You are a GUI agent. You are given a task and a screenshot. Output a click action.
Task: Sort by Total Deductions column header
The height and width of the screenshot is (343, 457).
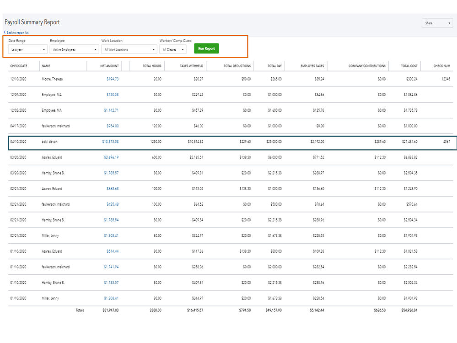(237, 66)
